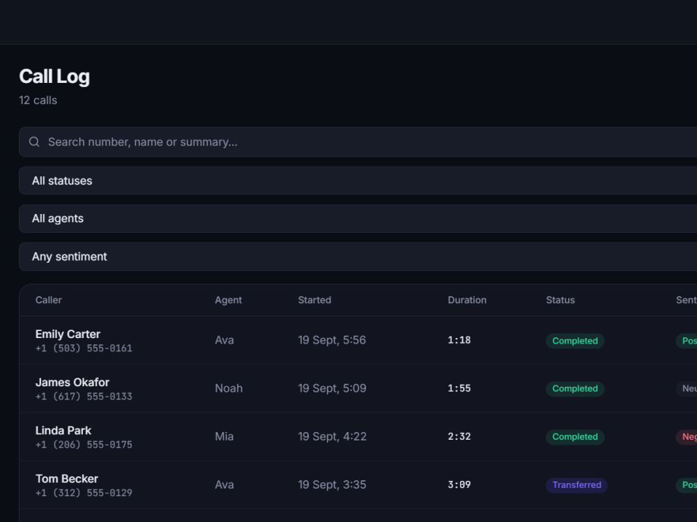
Task: Click Completed badge in Linda Park row
Action: [x=575, y=437]
